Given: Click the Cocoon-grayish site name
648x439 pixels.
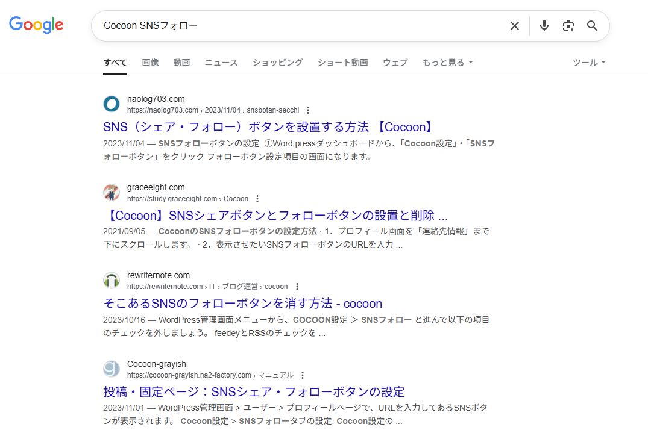Looking at the screenshot, I should (x=157, y=364).
